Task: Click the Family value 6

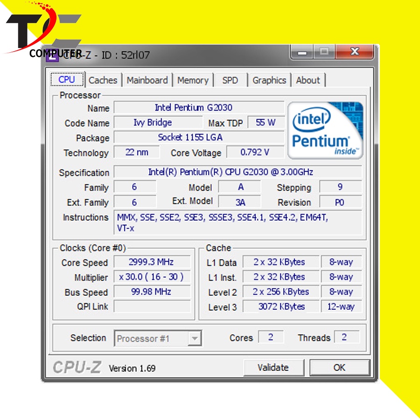Action: pyautogui.click(x=135, y=187)
